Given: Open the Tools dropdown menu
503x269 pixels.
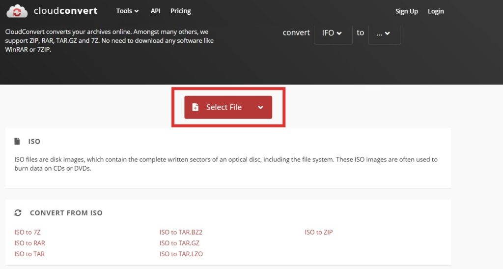Looking at the screenshot, I should tap(127, 11).
